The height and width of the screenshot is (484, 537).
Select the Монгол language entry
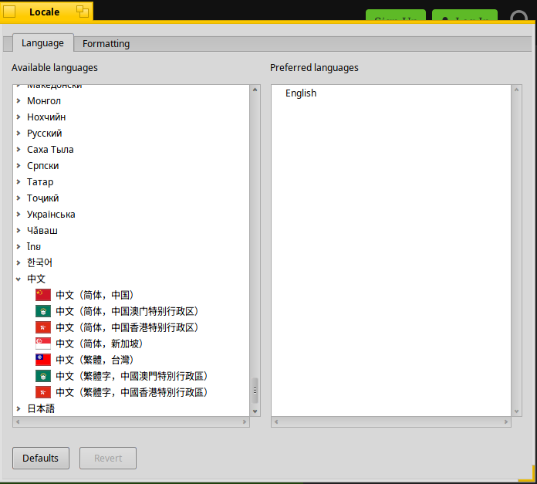44,101
